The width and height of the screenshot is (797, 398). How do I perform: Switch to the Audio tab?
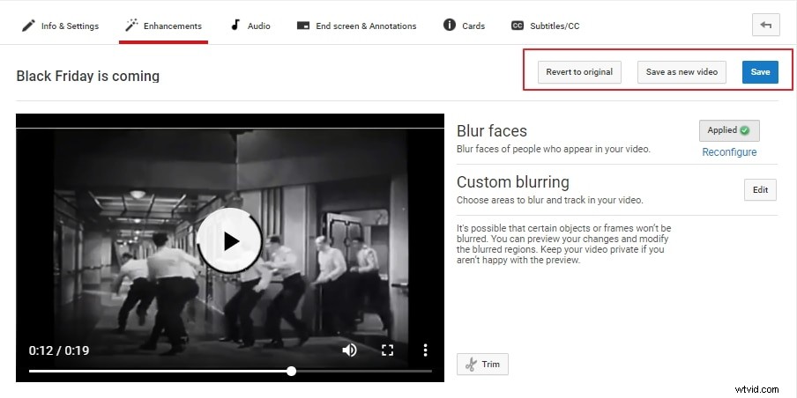(250, 26)
